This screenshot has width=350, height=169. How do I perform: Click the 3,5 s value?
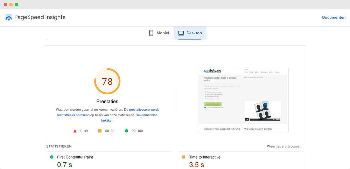point(197,165)
